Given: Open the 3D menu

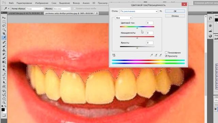Looking at the screenshot, I should click(94, 3).
